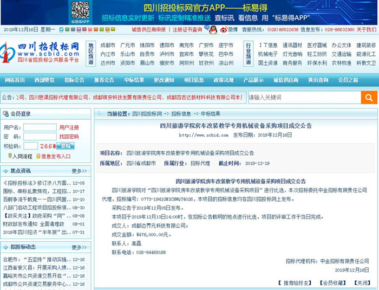
Task: Click the 会员登录 panel icon
Action: 5,114
